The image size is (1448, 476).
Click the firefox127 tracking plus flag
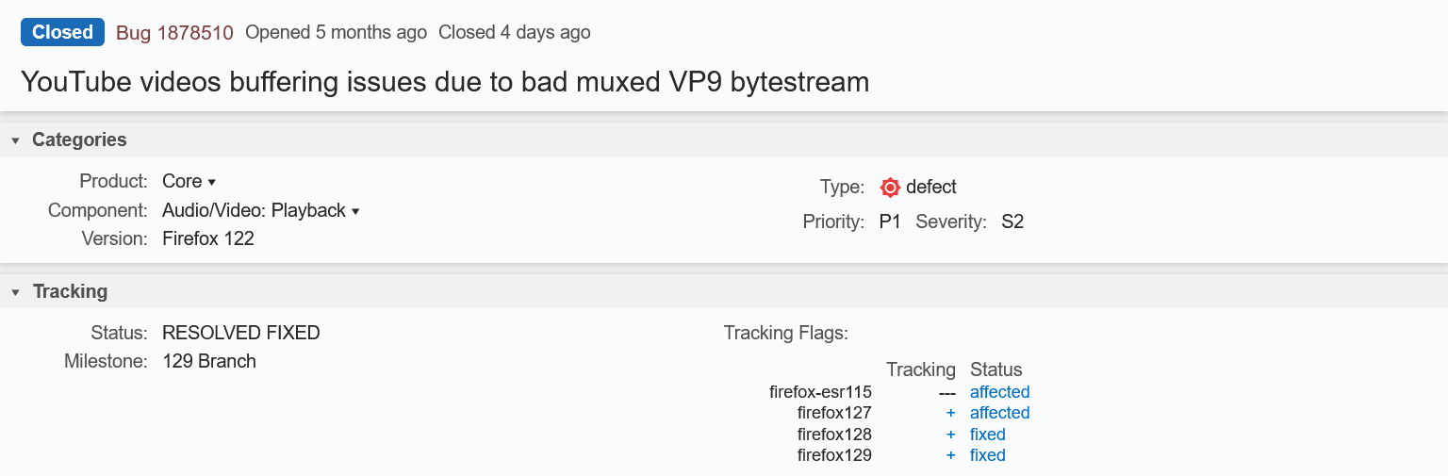tap(950, 413)
